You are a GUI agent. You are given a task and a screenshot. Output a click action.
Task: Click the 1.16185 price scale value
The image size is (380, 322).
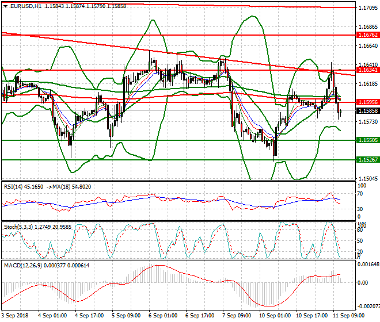coord(368,84)
